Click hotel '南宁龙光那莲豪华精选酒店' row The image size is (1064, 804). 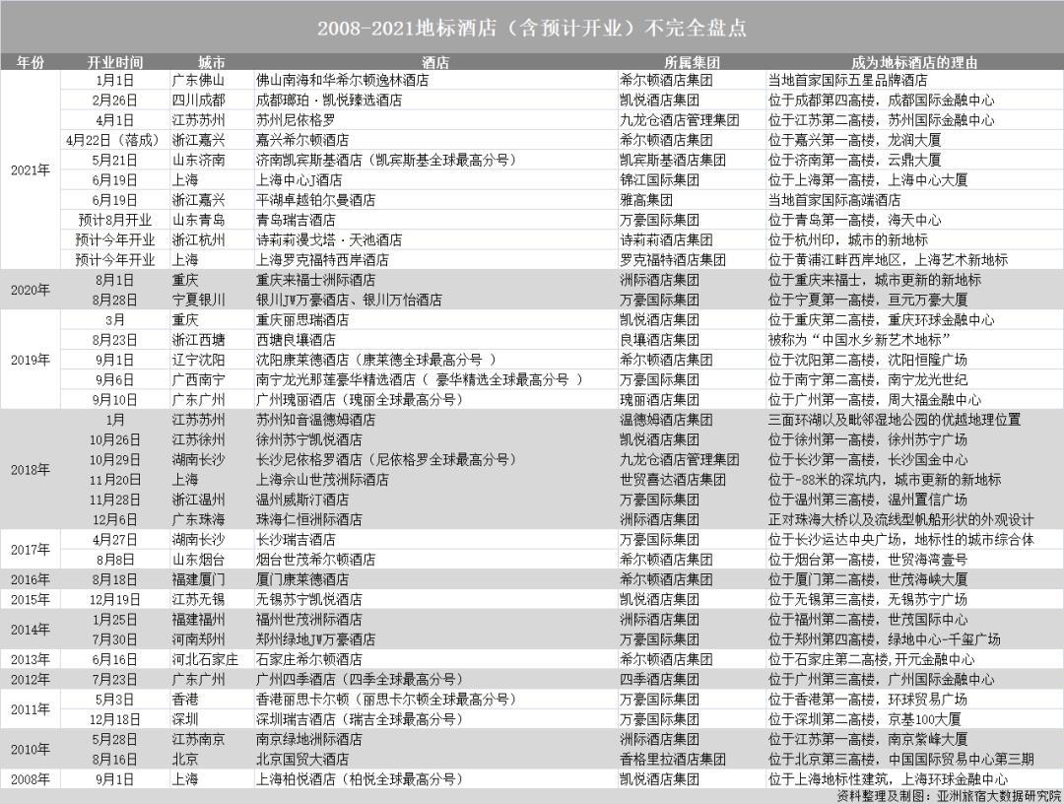[420, 380]
